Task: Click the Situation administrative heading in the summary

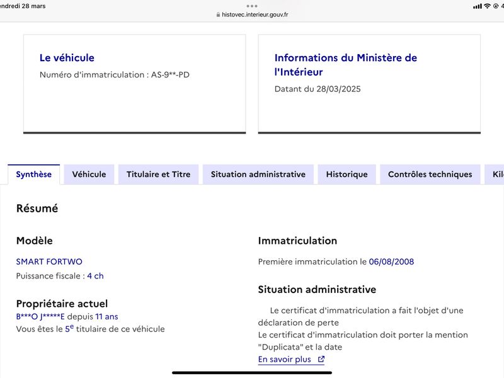Action: tap(317, 289)
